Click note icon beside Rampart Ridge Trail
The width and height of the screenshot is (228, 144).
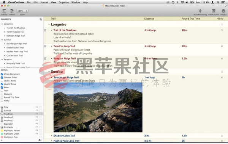click(x=45, y=58)
